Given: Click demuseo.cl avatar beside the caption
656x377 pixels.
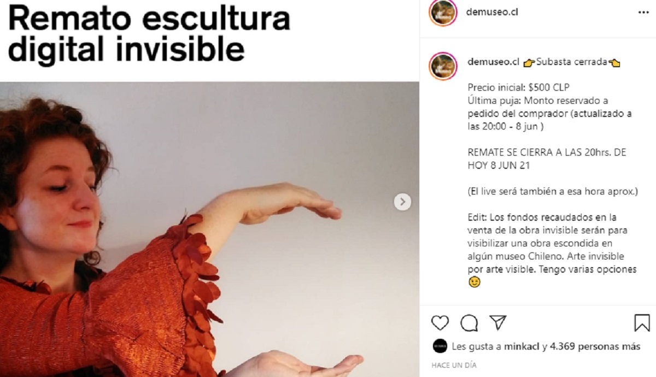Looking at the screenshot, I should [x=443, y=66].
